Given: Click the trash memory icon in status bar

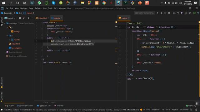Looking at the screenshot, I should point(196,110).
